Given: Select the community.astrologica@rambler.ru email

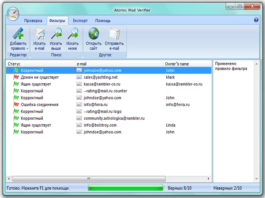Looking at the screenshot, I should [x=114, y=118].
